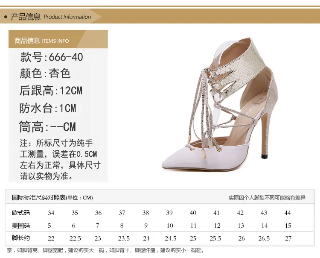The image size is (320, 258).
Task: Click US size 9 cell
Action: [x=146, y=226]
